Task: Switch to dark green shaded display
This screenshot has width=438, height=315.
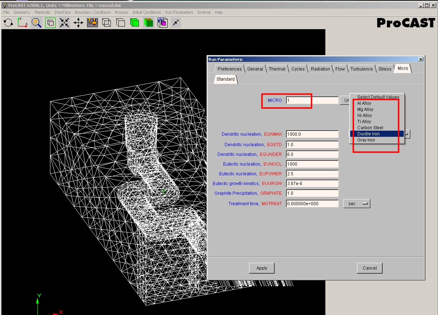Action: coord(149,23)
